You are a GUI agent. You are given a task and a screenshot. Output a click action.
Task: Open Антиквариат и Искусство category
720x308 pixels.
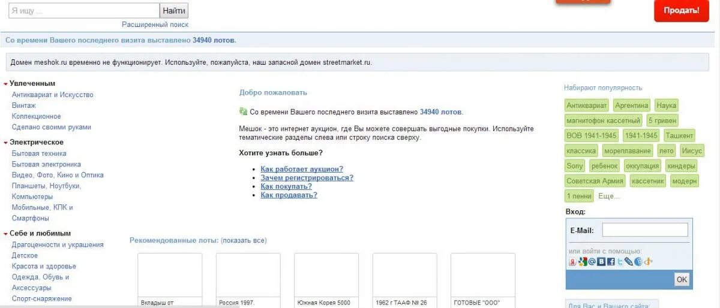(53, 95)
